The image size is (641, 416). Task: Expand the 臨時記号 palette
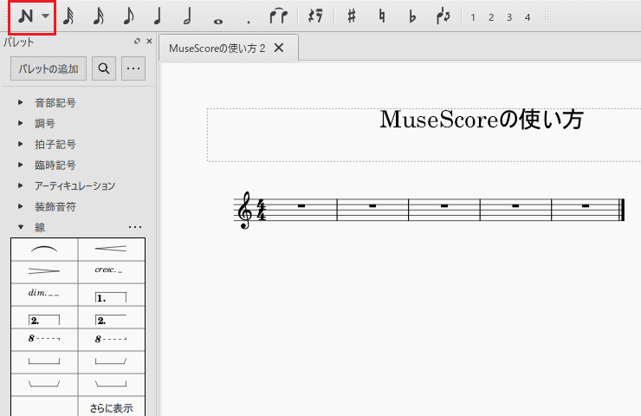(x=21, y=165)
